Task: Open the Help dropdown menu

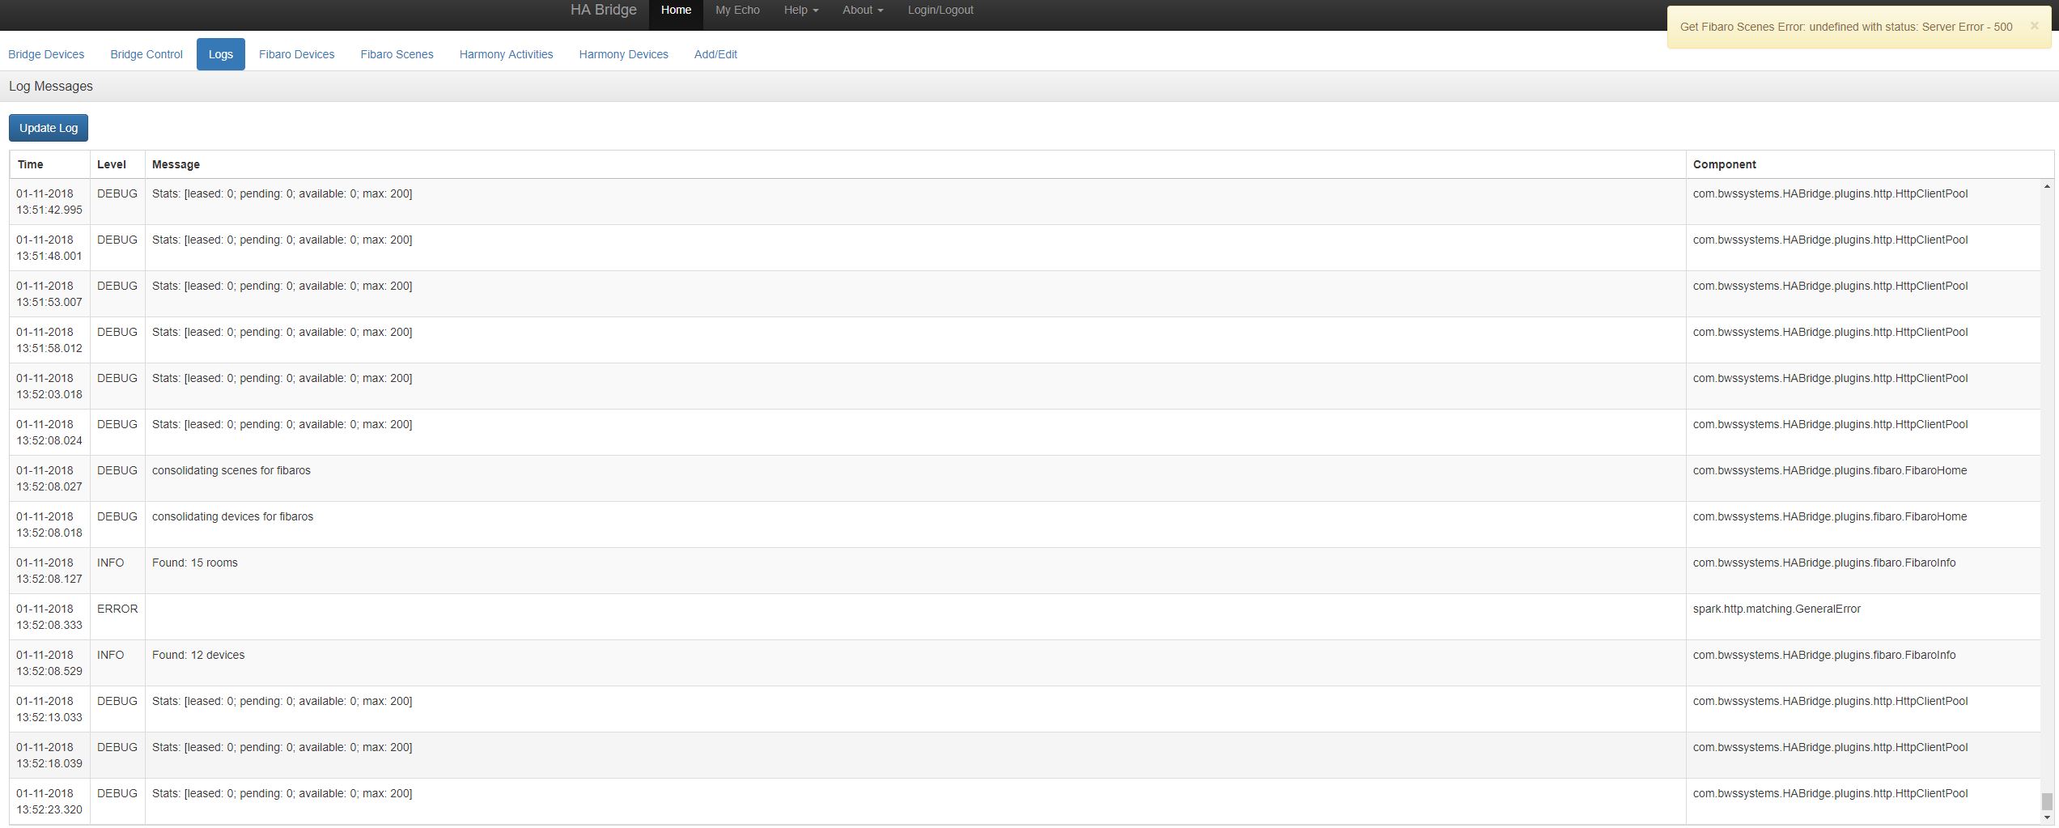Action: click(x=800, y=11)
